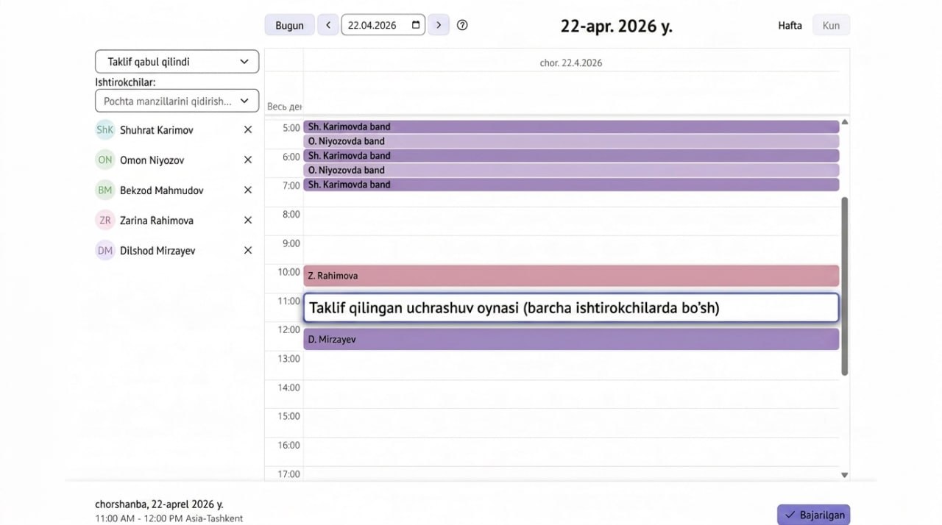Viewport: 942px width, 525px height.
Task: Click calendar scrollbar up arrow
Action: point(845,122)
